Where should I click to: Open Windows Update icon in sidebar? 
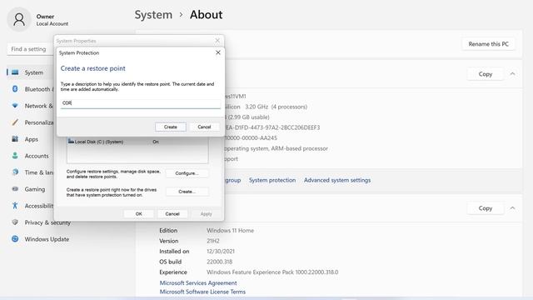pyautogui.click(x=15, y=239)
